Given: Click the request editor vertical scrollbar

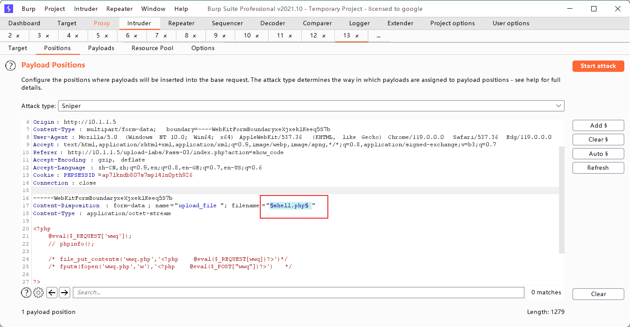Looking at the screenshot, I should [x=562, y=199].
